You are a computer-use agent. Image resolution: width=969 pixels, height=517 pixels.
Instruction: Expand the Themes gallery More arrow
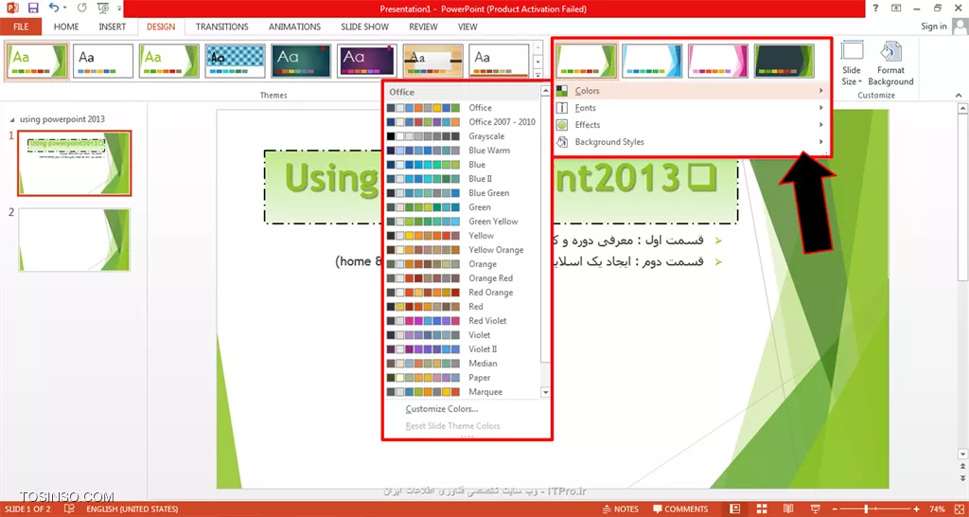click(537, 74)
